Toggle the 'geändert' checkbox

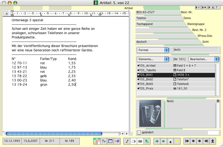[139, 132]
